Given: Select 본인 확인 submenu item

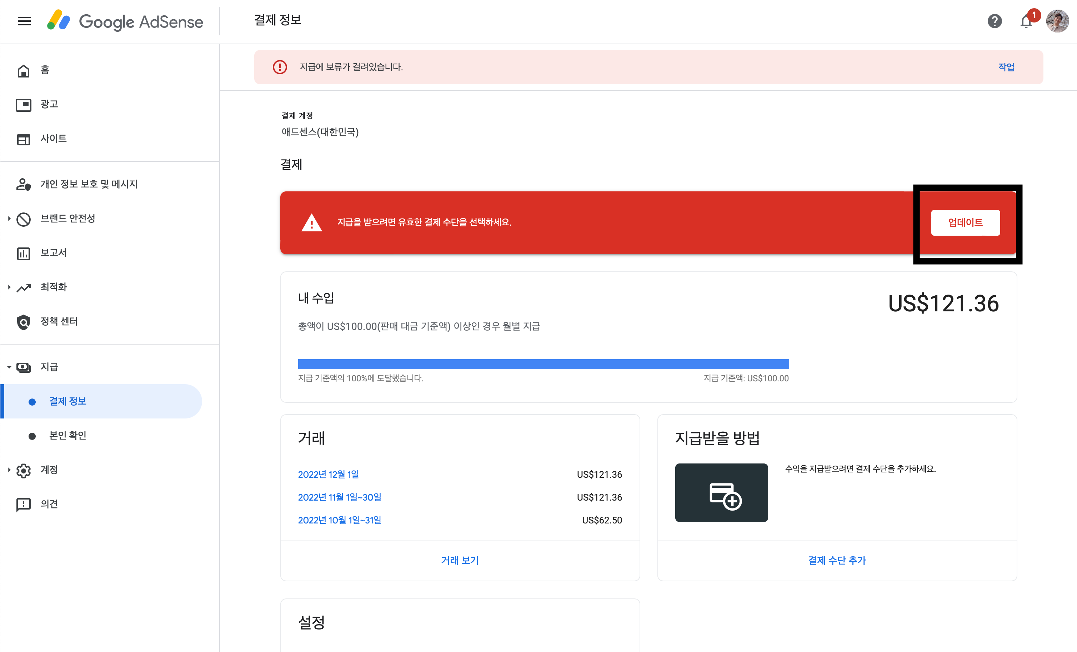Looking at the screenshot, I should coord(67,435).
